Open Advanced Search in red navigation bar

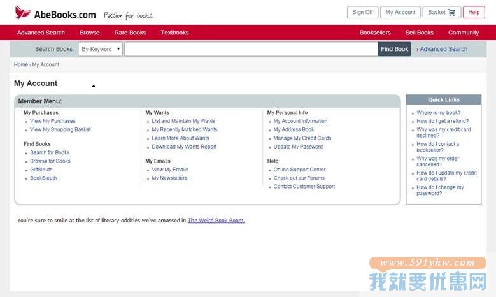coord(41,33)
